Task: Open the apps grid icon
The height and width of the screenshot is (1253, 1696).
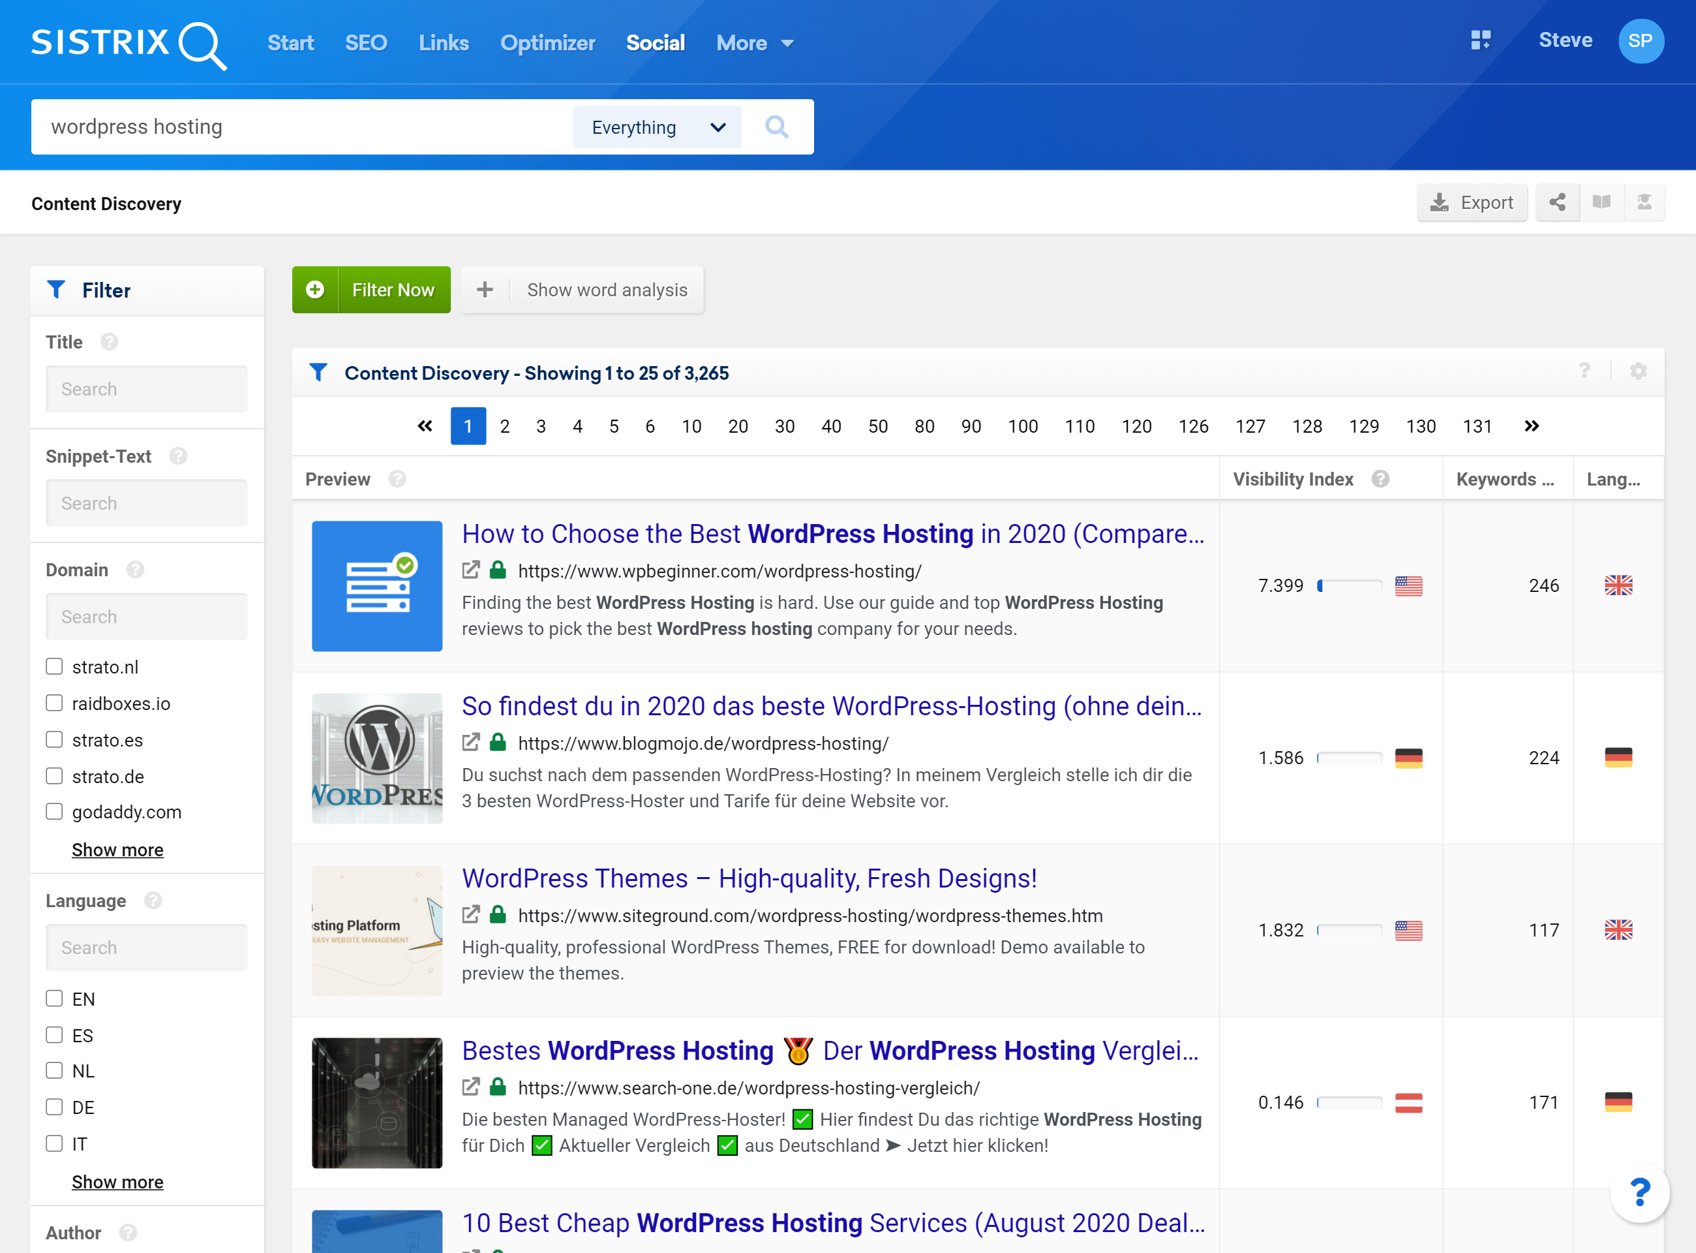Action: coord(1481,40)
